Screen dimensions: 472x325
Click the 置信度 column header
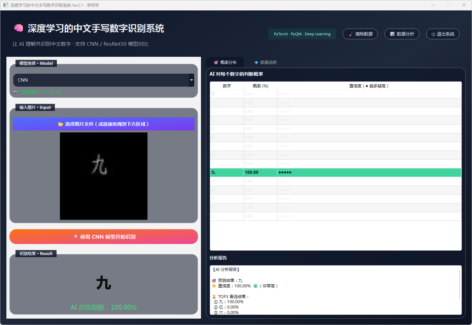[369, 86]
